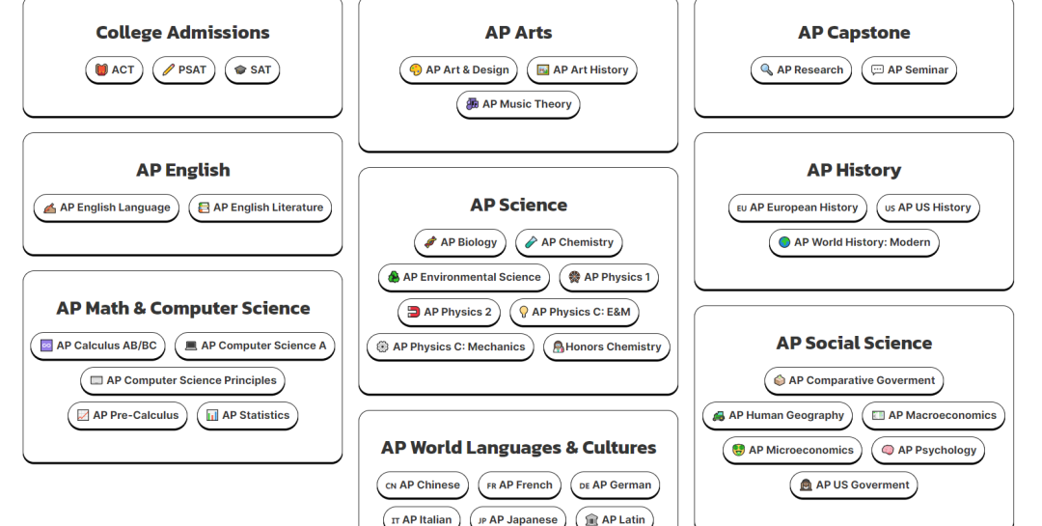Click the AP Art & Design palette icon
This screenshot has width=1042, height=526.
[416, 69]
